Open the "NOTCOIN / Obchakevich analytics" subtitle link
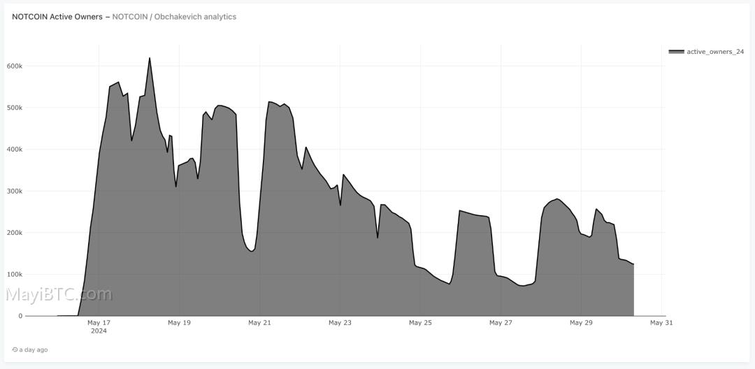755x369 pixels. 174,17
